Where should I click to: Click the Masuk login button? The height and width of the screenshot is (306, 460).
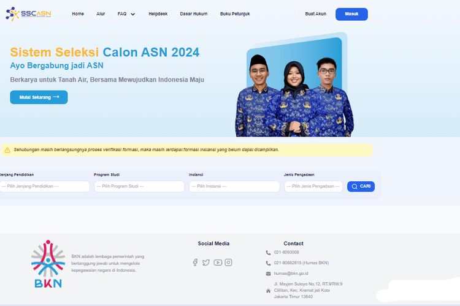[351, 14]
